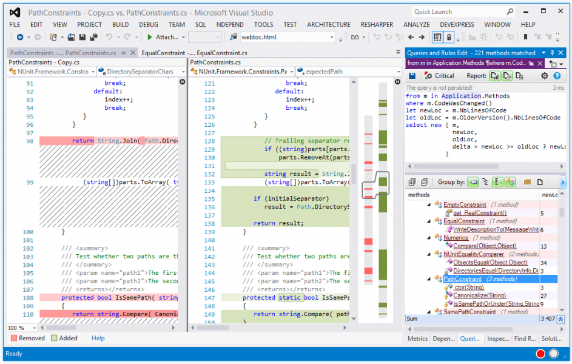Viewport: 572px width, 364px height.
Task: Click the Save All toolbar icon
Action: (94, 37)
